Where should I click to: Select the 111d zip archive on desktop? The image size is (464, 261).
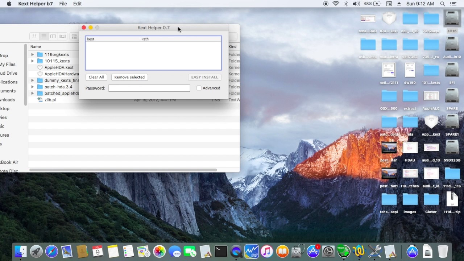tap(452, 202)
